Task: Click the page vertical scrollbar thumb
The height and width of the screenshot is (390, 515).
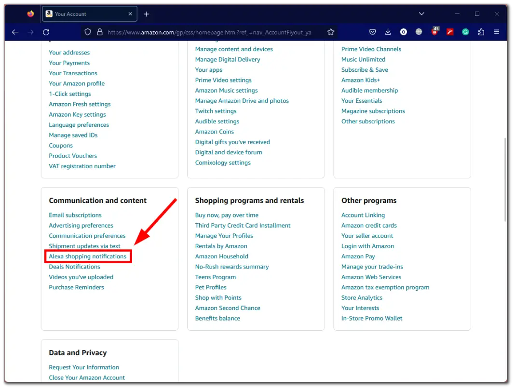Action: click(x=505, y=179)
